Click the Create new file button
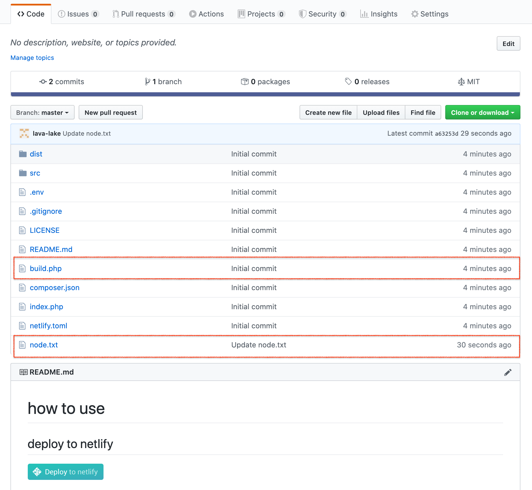Viewport: 532px width, 490px height. coord(328,113)
